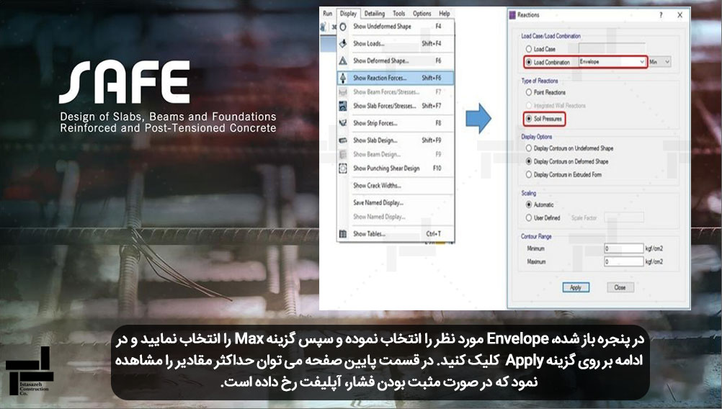Choose Show Slab Design... entry
This screenshot has height=409, width=722.
coord(396,140)
